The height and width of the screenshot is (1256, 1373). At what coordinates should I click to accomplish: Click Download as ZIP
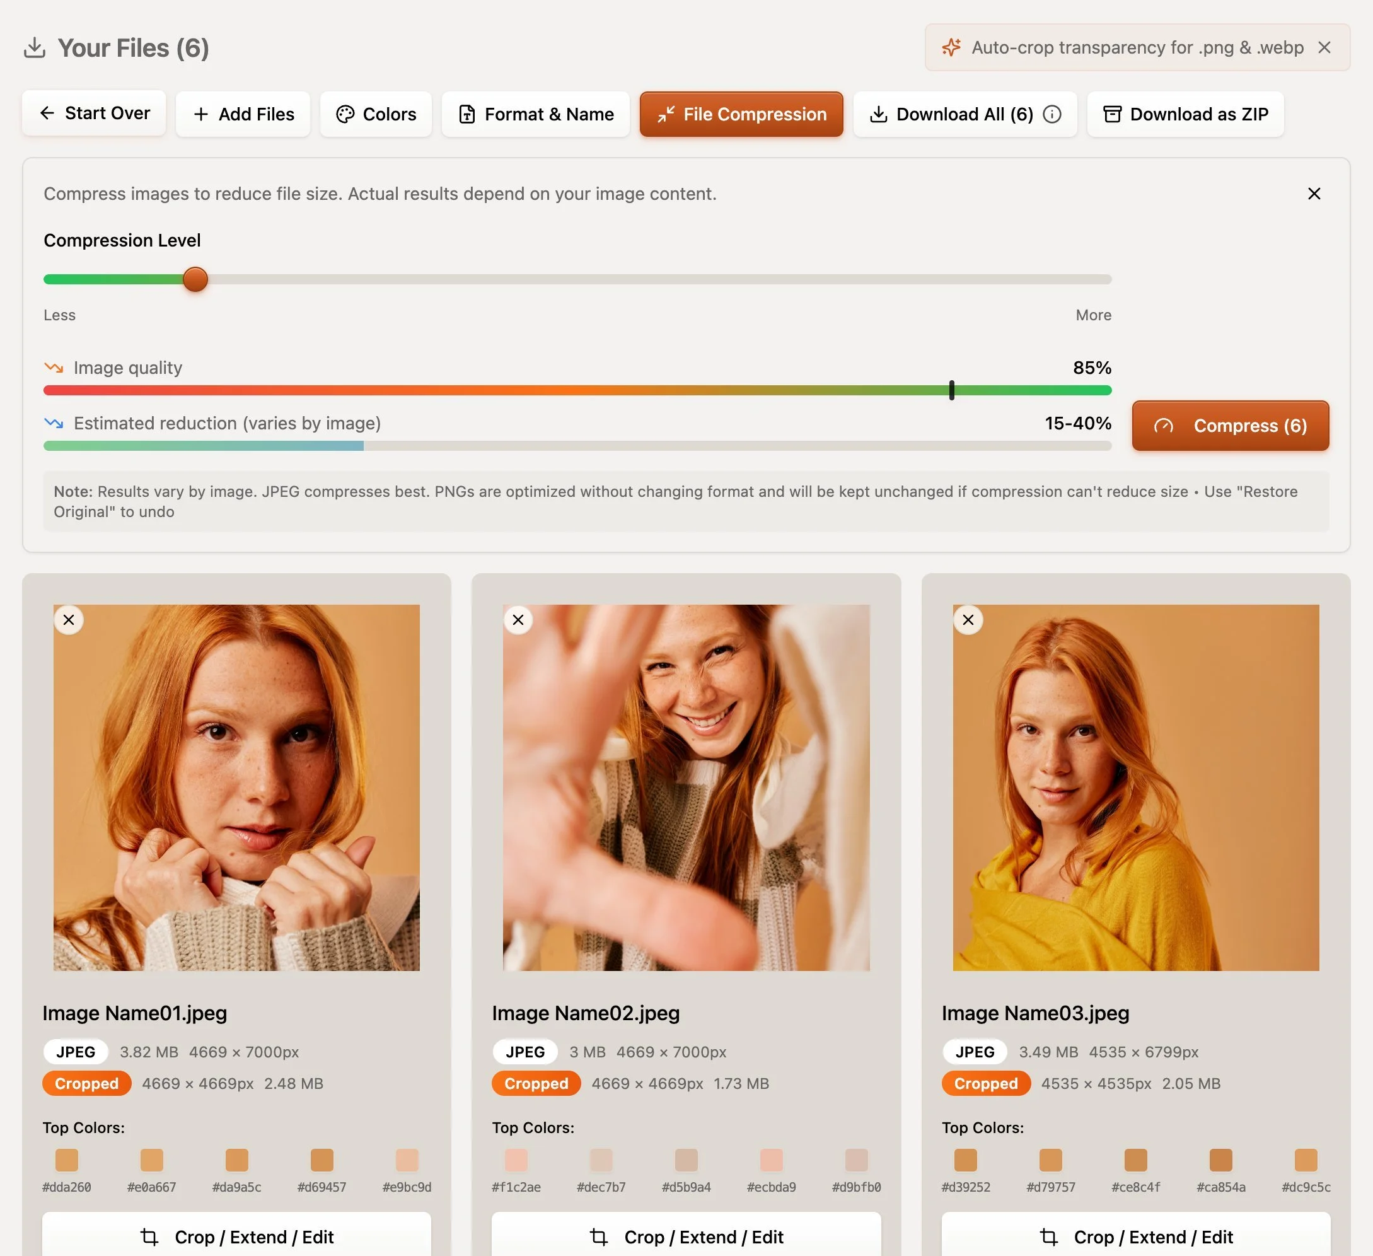point(1185,113)
